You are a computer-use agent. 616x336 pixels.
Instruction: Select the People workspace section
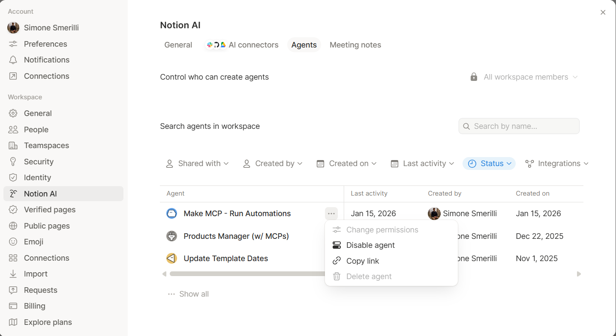pos(36,129)
